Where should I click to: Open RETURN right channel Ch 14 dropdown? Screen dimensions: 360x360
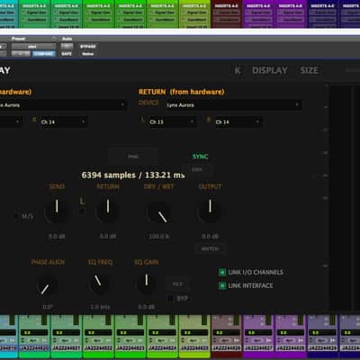point(238,121)
